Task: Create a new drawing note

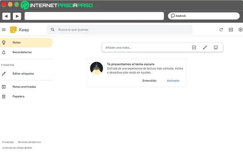Action: coord(205,47)
